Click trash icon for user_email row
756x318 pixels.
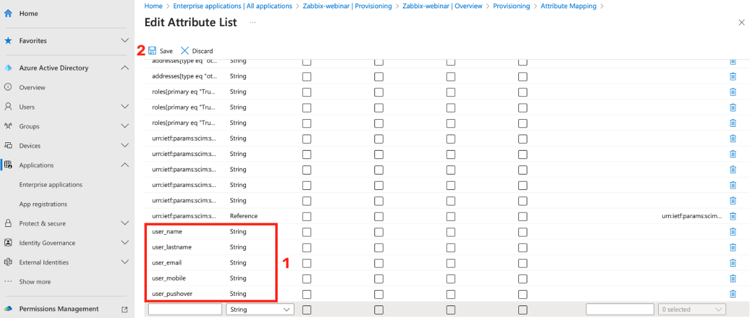pyautogui.click(x=733, y=263)
